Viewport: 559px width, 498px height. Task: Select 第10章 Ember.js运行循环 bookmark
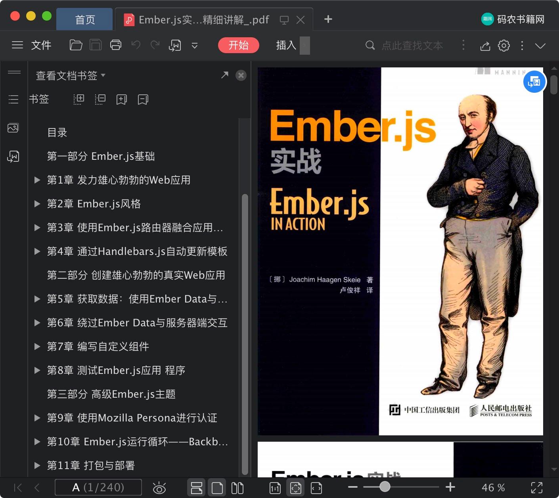point(137,442)
